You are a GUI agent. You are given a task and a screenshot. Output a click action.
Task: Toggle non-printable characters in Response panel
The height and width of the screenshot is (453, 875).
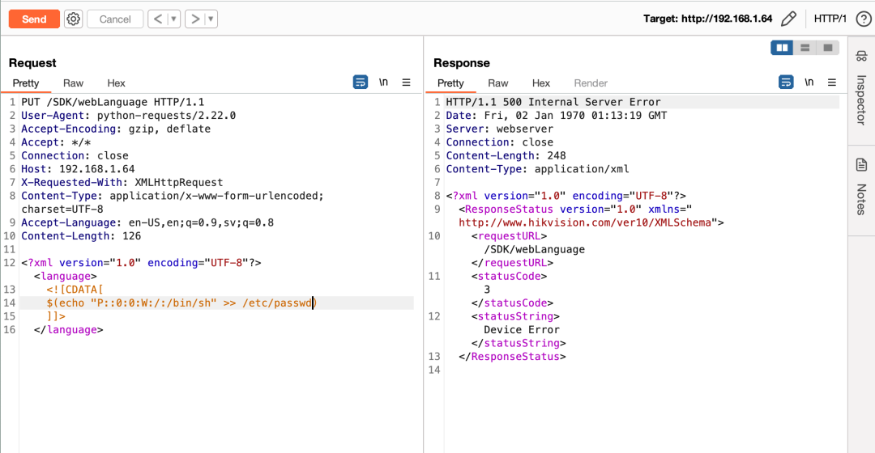809,83
